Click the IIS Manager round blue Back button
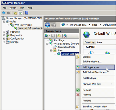Screen dimensions: 116x110 48,25
